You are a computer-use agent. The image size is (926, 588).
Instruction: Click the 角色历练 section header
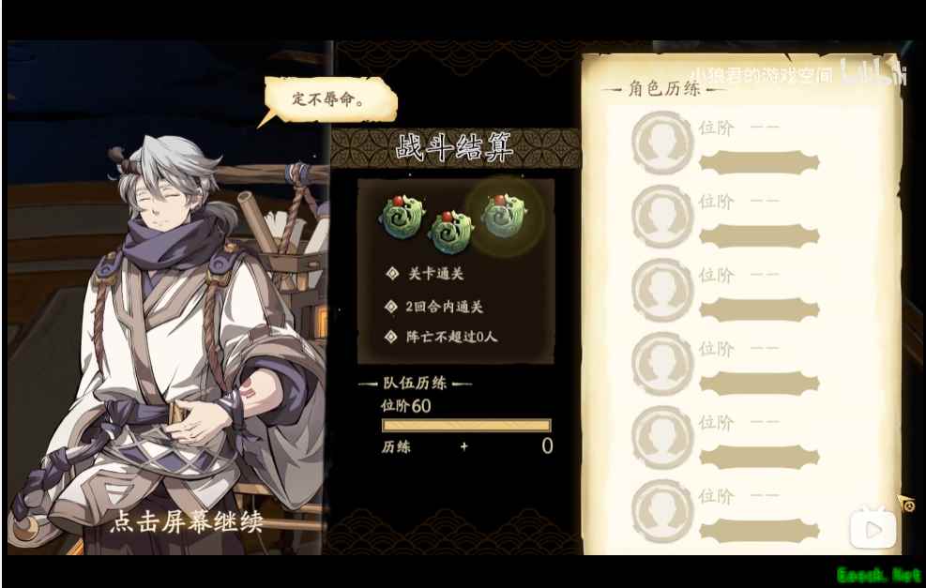click(664, 88)
